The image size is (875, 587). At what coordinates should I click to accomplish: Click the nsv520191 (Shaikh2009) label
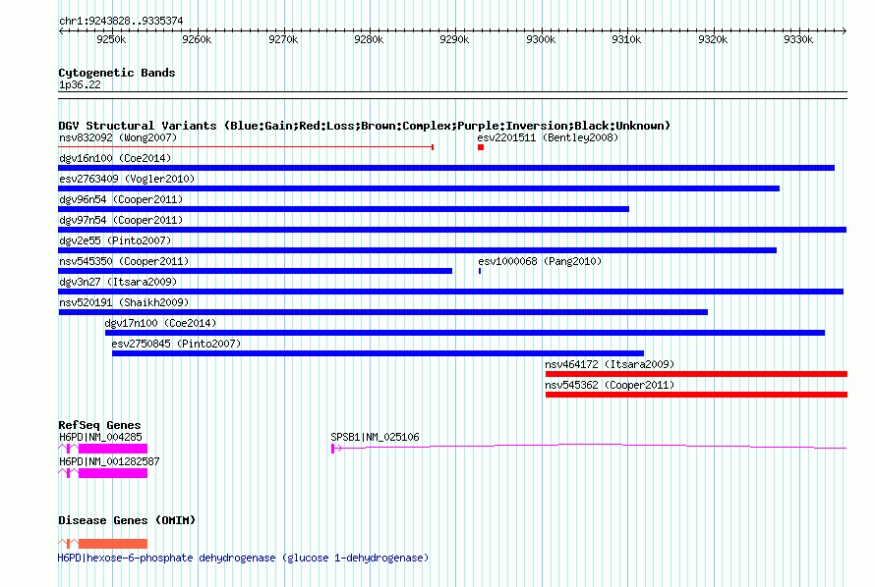(124, 302)
